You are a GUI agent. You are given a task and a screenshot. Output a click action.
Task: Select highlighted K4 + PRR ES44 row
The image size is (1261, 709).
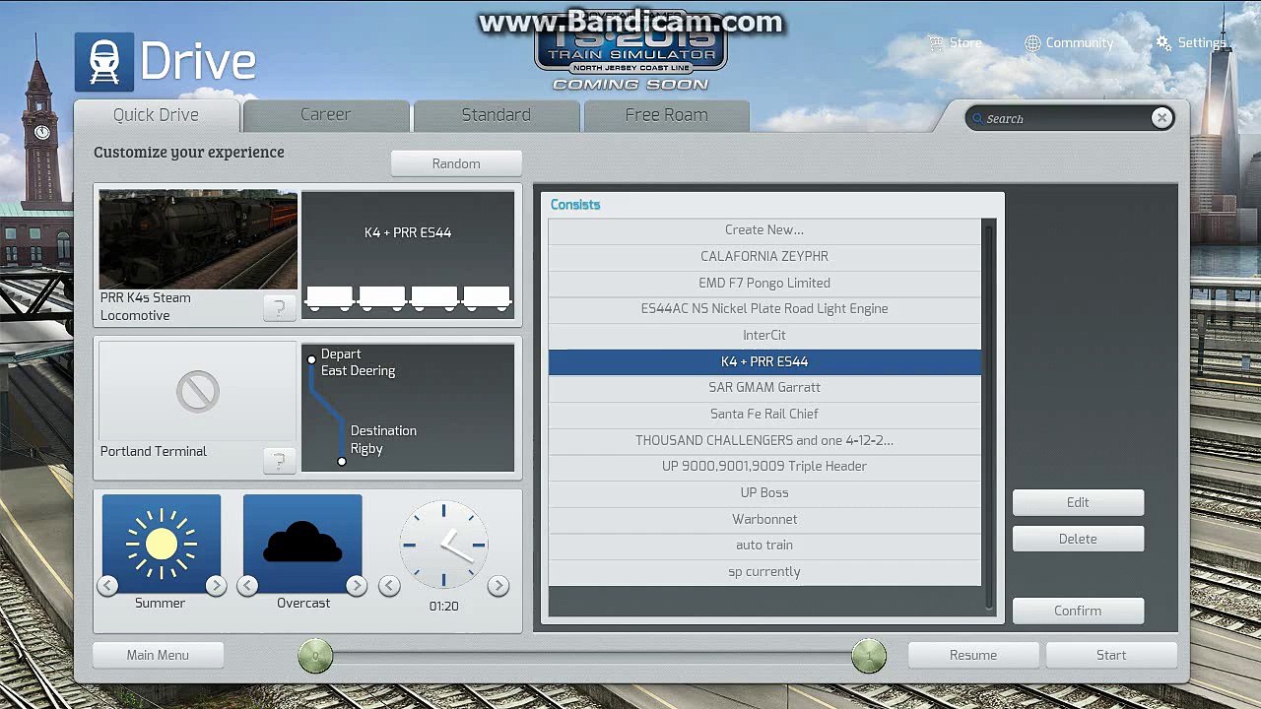point(764,361)
